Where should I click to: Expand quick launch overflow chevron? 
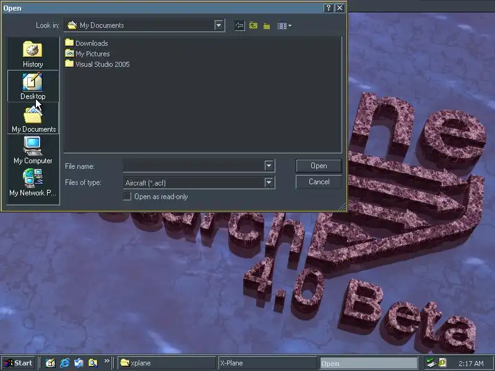106,360
